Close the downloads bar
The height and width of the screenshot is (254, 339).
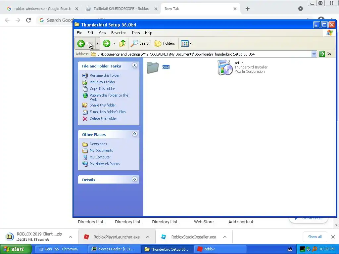[x=333, y=237]
